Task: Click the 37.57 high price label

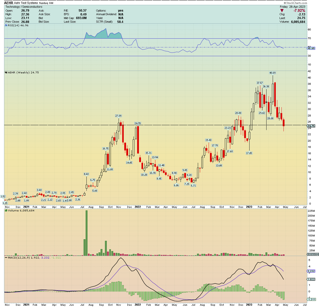Action: [x=260, y=83]
